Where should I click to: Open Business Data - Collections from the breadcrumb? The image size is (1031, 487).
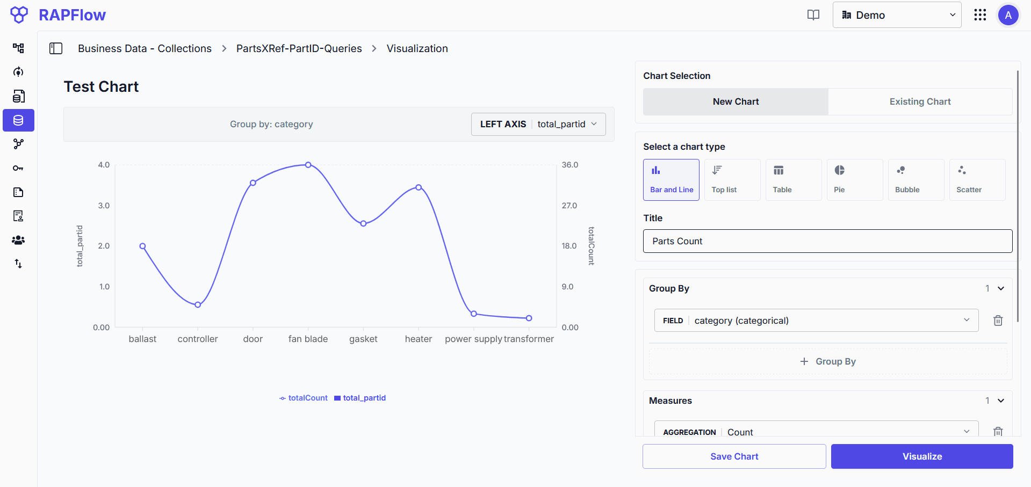tap(145, 48)
